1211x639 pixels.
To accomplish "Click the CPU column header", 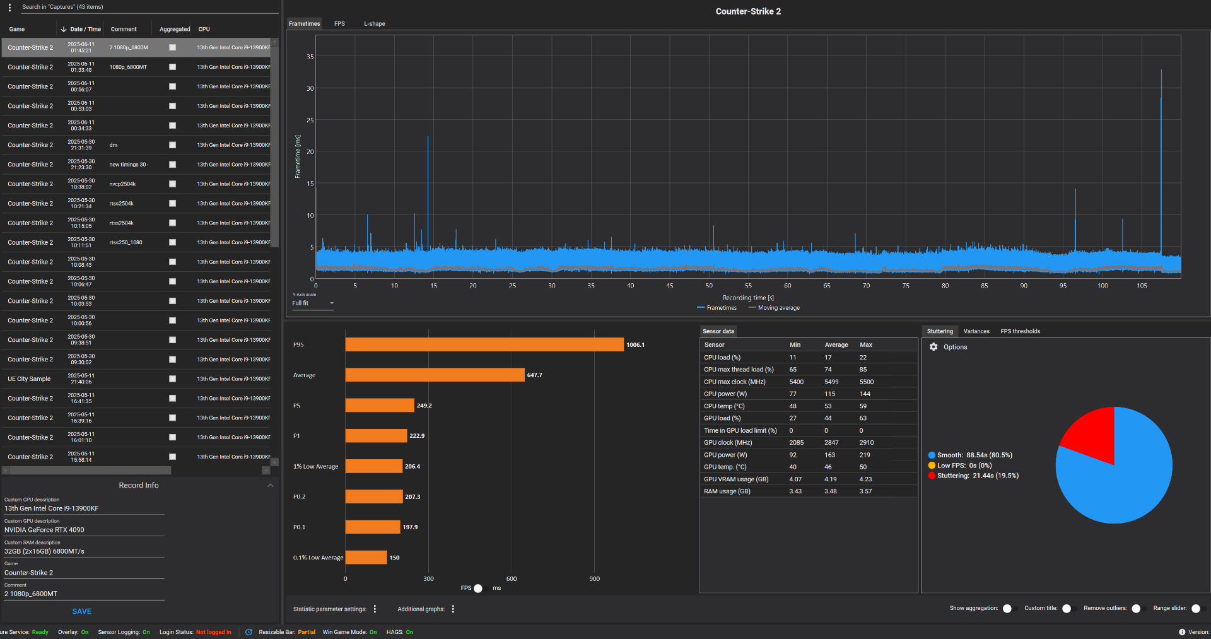I will pos(204,29).
